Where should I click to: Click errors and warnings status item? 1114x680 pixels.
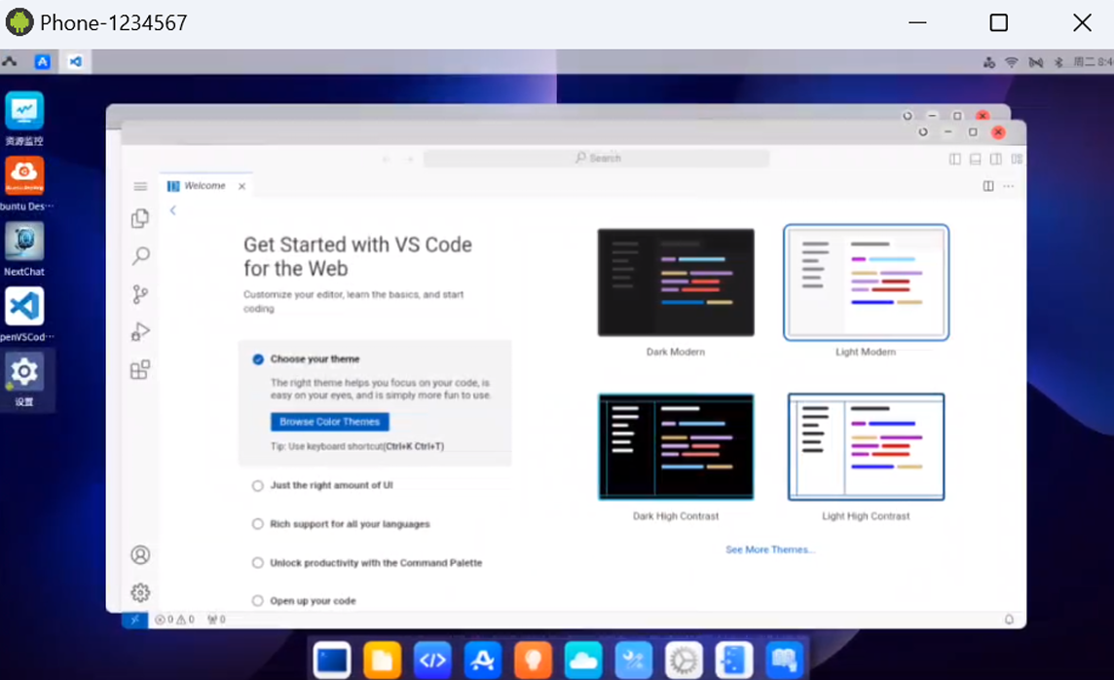click(x=174, y=620)
